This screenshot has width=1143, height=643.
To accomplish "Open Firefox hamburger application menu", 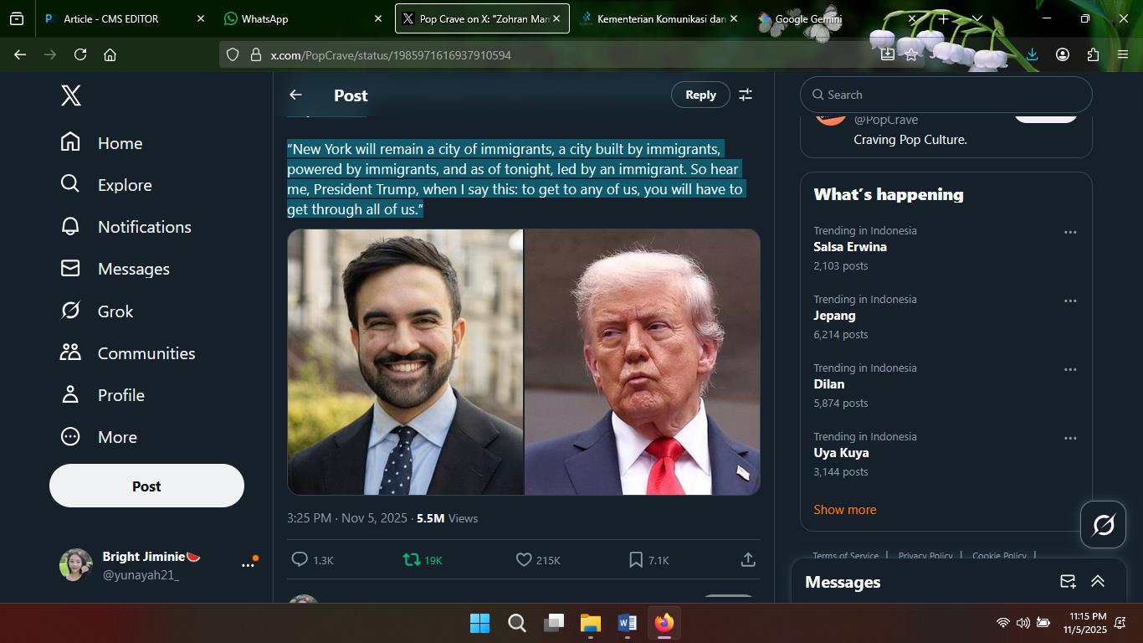I will click(1123, 54).
